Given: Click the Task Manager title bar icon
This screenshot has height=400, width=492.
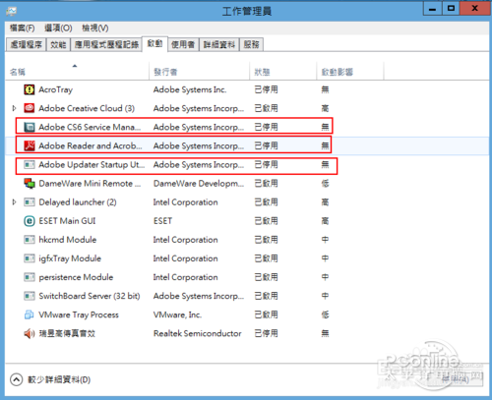Looking at the screenshot, I should (11, 12).
